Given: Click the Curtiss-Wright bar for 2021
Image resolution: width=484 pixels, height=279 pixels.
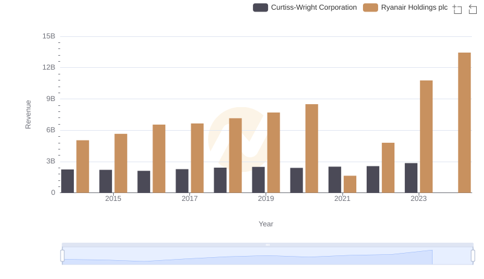Looking at the screenshot, I should point(335,180).
